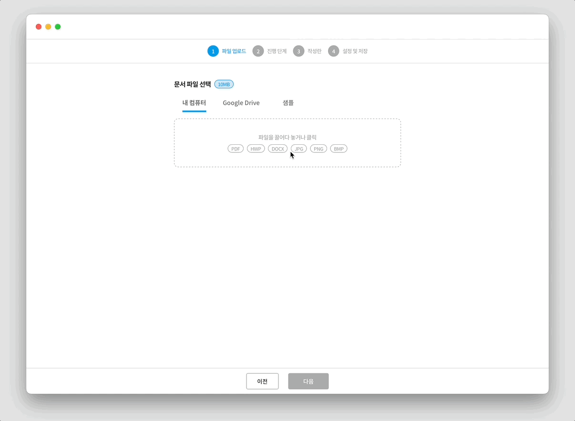Click the 파일을 끌어다 놓거나 클릭 hint
575x421 pixels.
pyautogui.click(x=287, y=137)
